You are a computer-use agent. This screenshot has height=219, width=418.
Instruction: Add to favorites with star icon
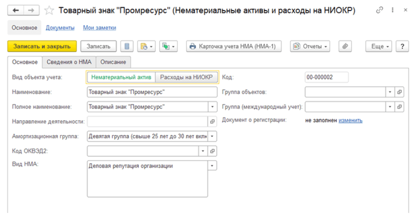tap(49, 11)
